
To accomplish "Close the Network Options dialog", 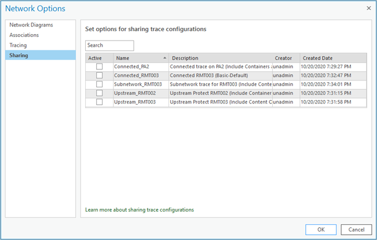I will (368, 8).
